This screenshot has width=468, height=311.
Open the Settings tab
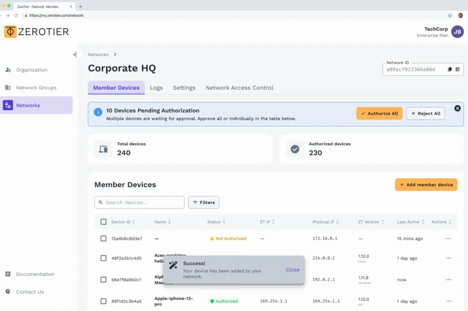click(184, 88)
